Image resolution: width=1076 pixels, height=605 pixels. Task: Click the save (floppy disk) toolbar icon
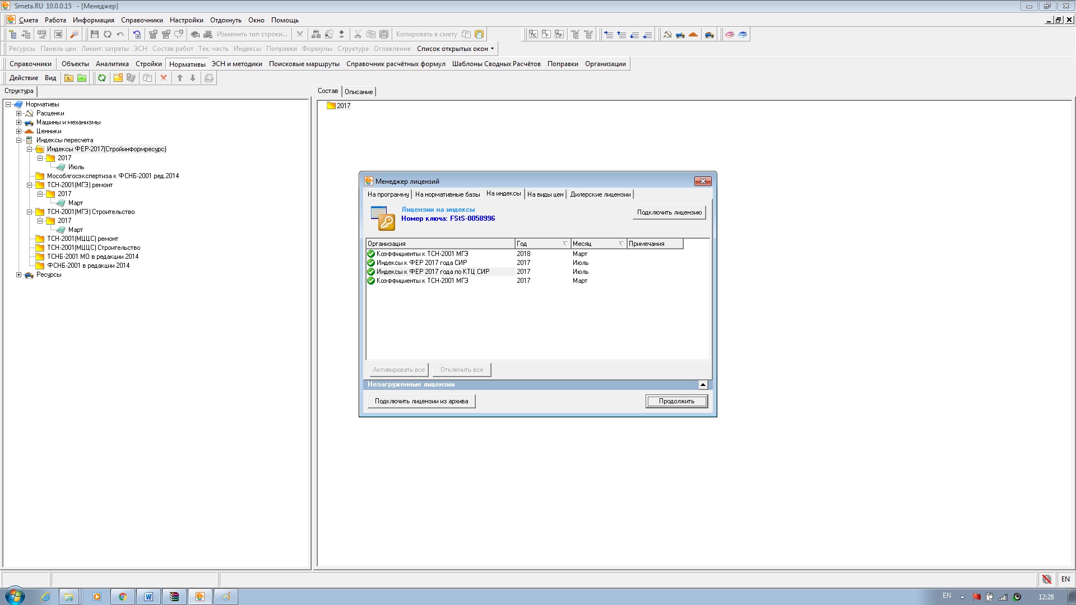pyautogui.click(x=95, y=34)
